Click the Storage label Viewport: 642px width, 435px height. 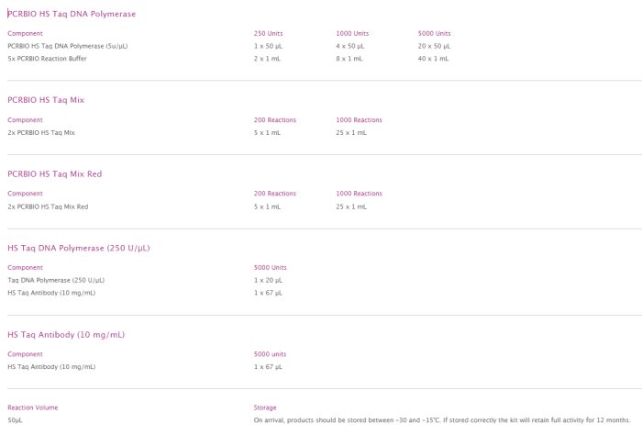(x=265, y=407)
